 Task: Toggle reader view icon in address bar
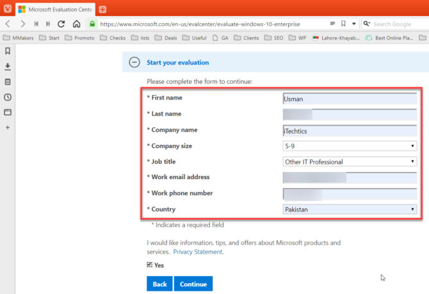332,24
